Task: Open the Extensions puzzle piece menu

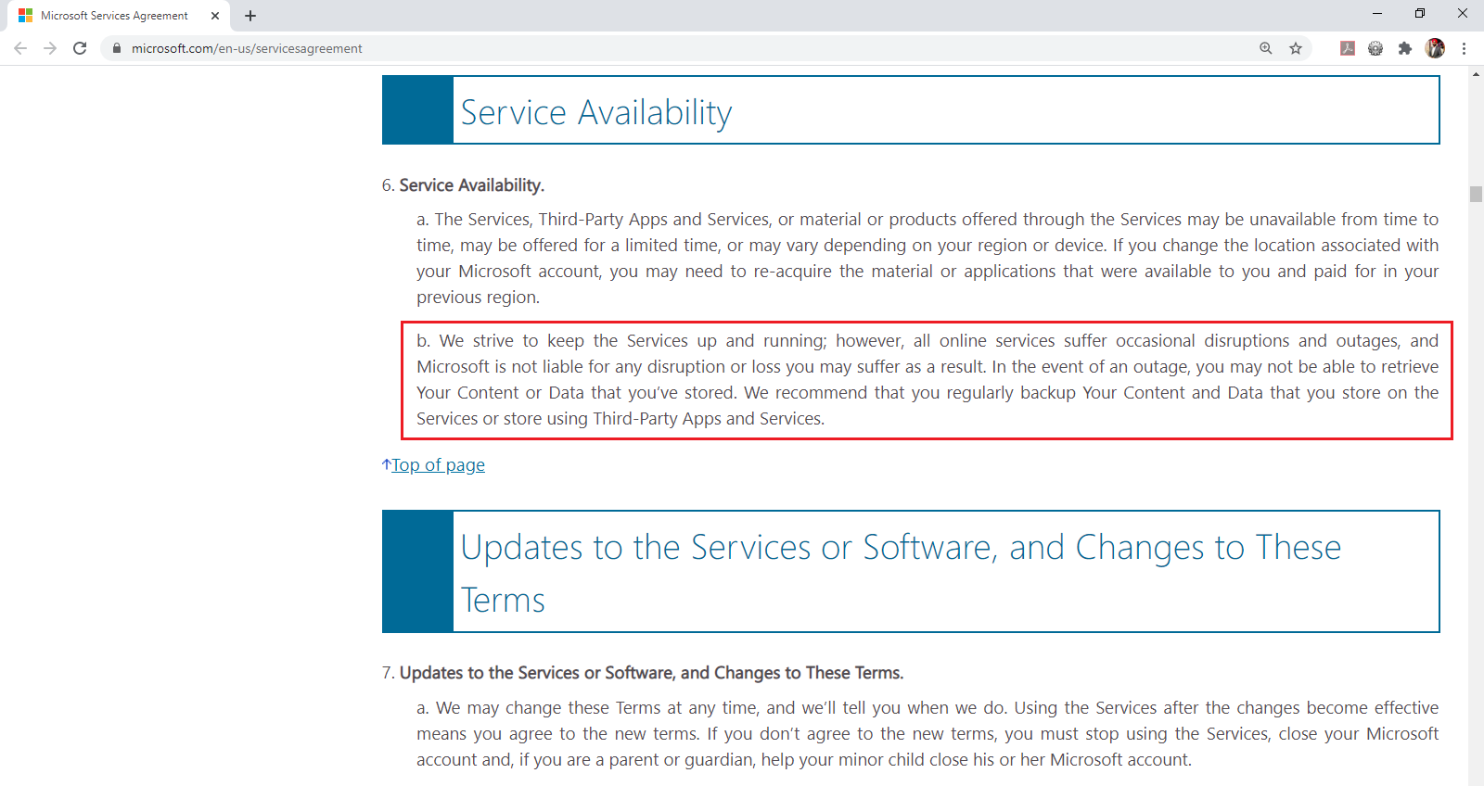Action: 1405,48
